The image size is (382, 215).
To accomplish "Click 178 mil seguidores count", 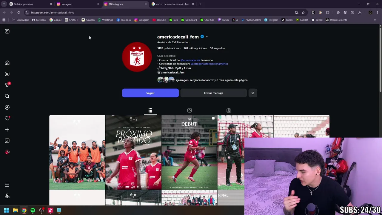I will coord(195,48).
